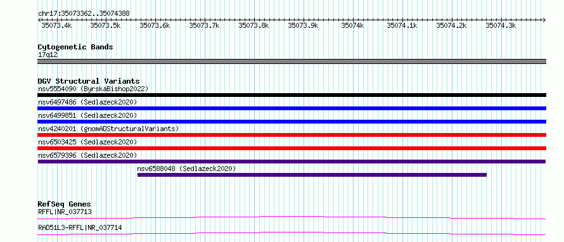Click the chr17:35073362..35074388 coordinates label
564x242 pixels.
pos(84,13)
